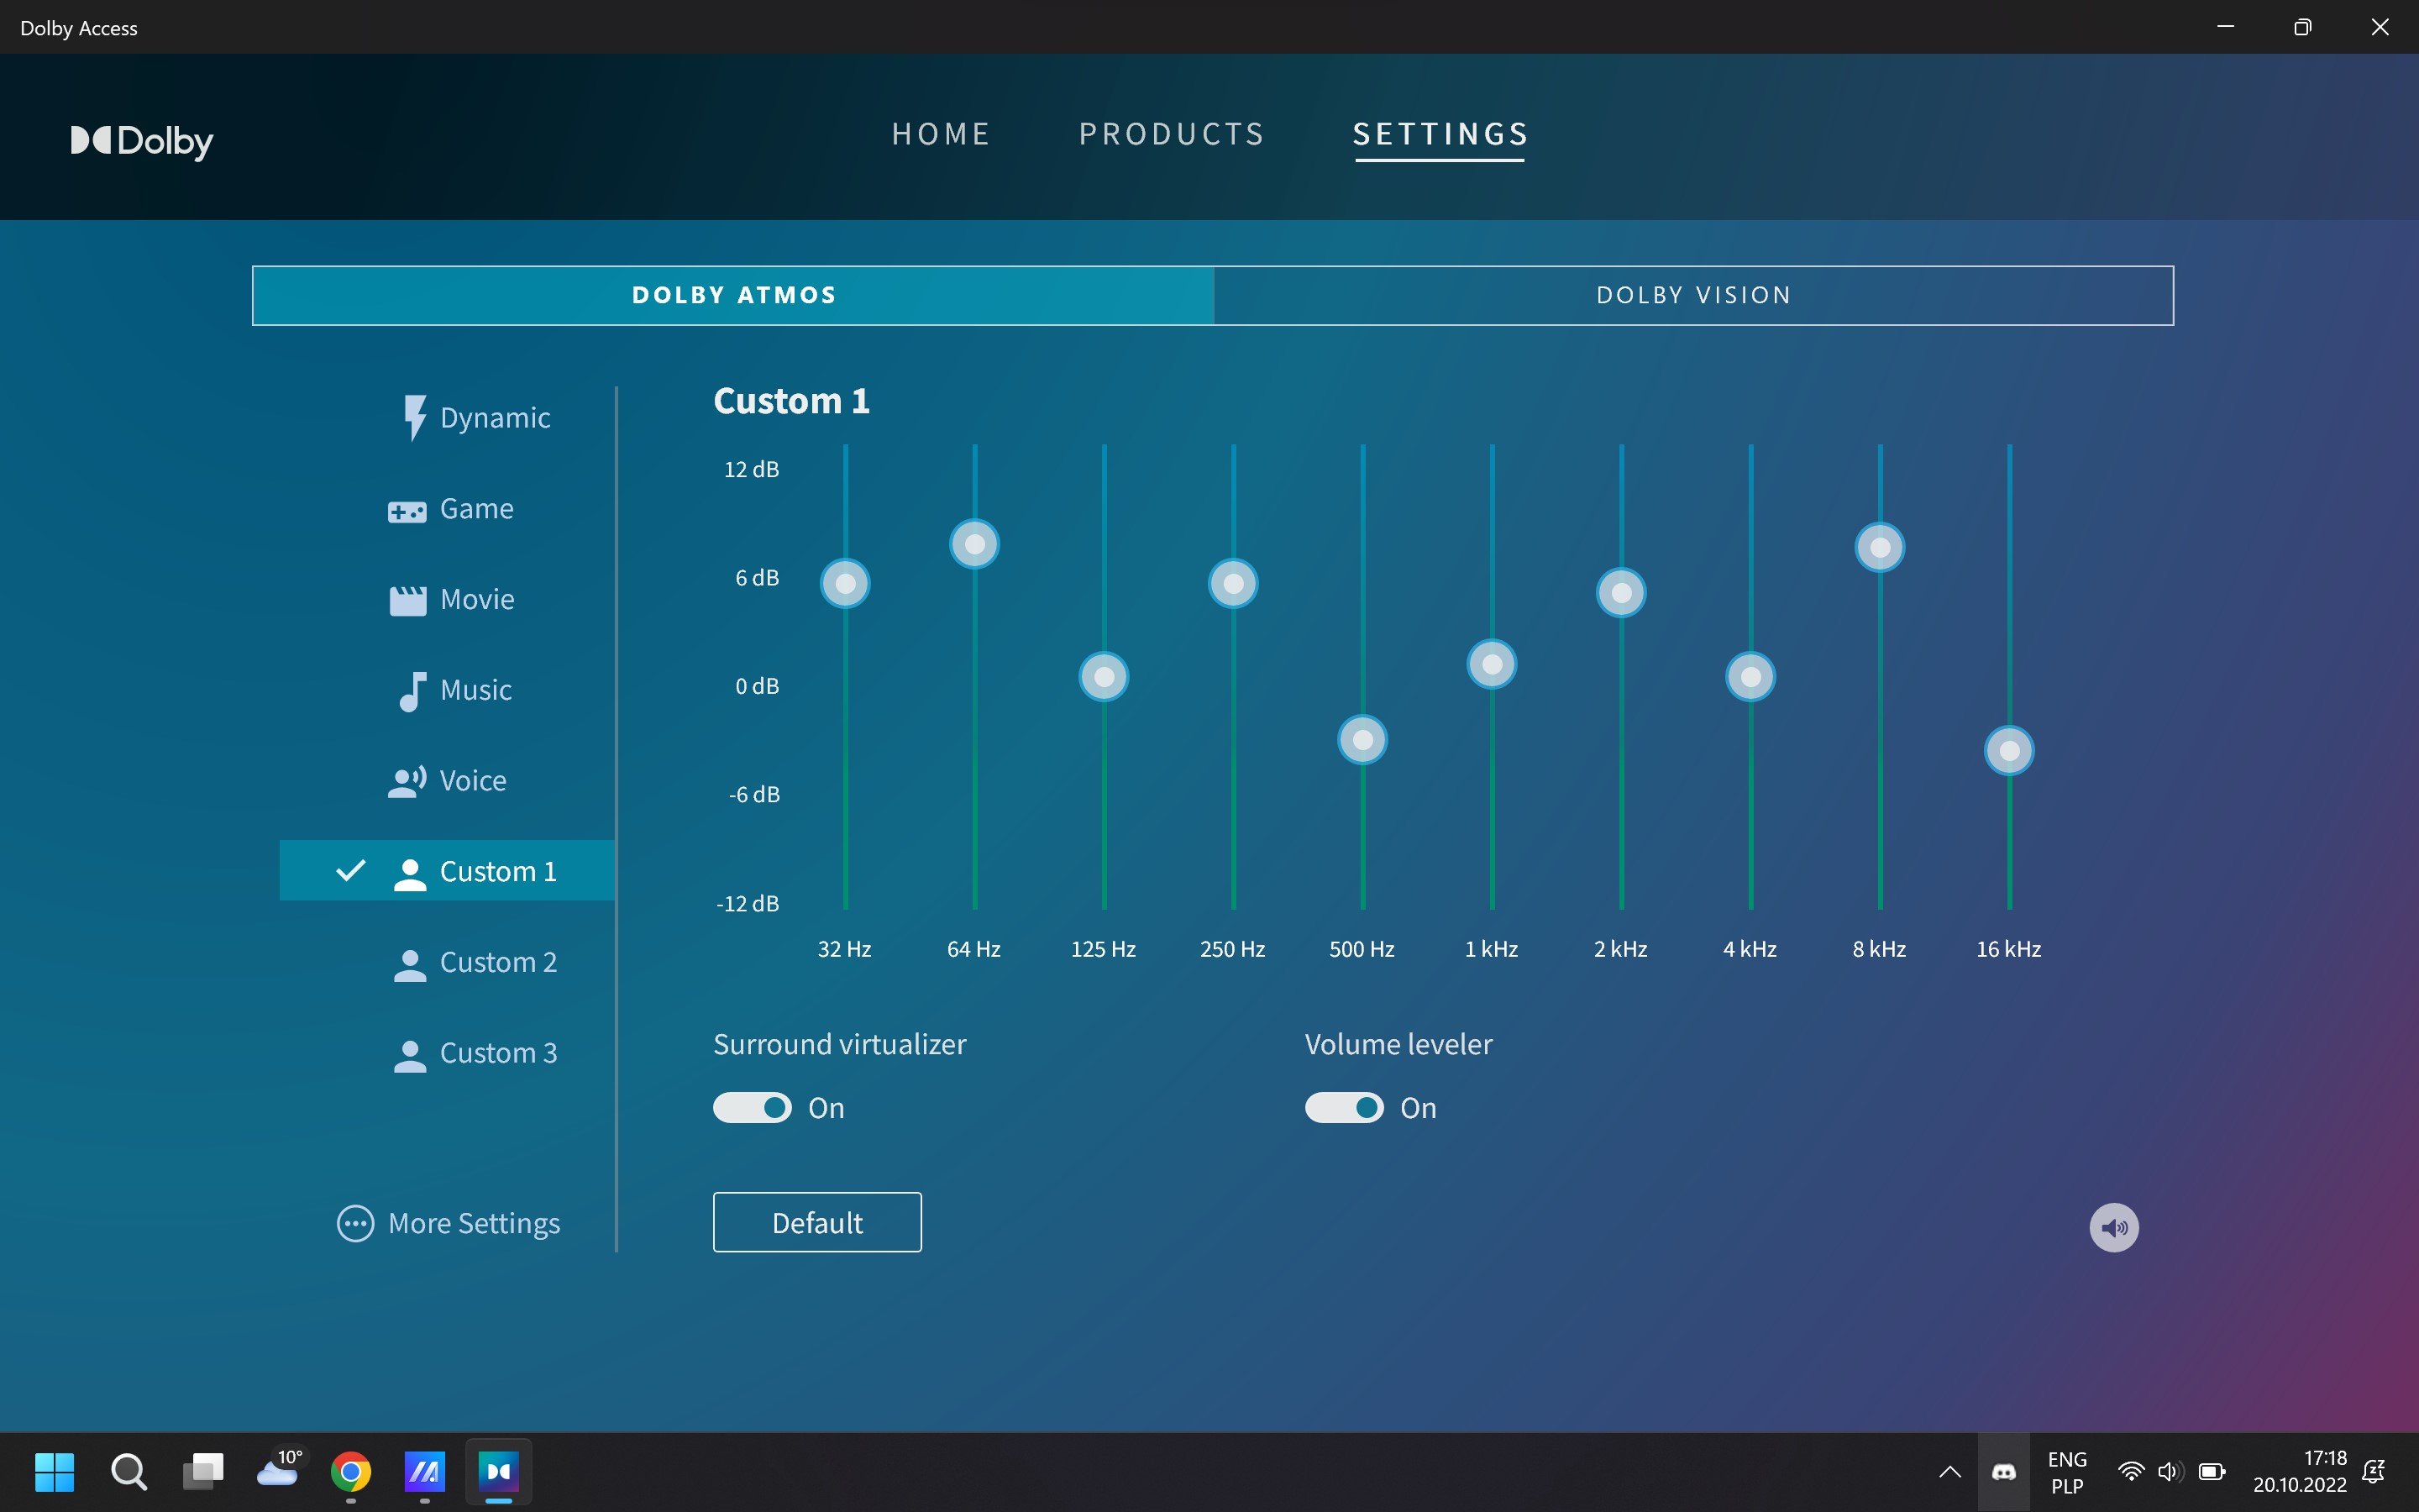The height and width of the screenshot is (1512, 2419).
Task: Disable the Volume leveler switch
Action: 1343,1108
